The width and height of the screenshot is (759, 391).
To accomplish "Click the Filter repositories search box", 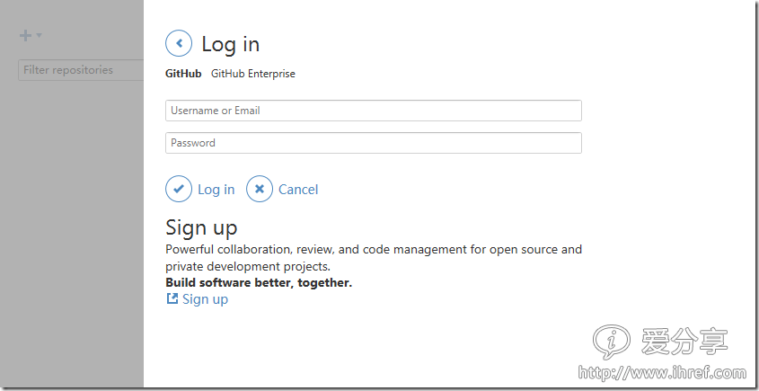I will (82, 70).
